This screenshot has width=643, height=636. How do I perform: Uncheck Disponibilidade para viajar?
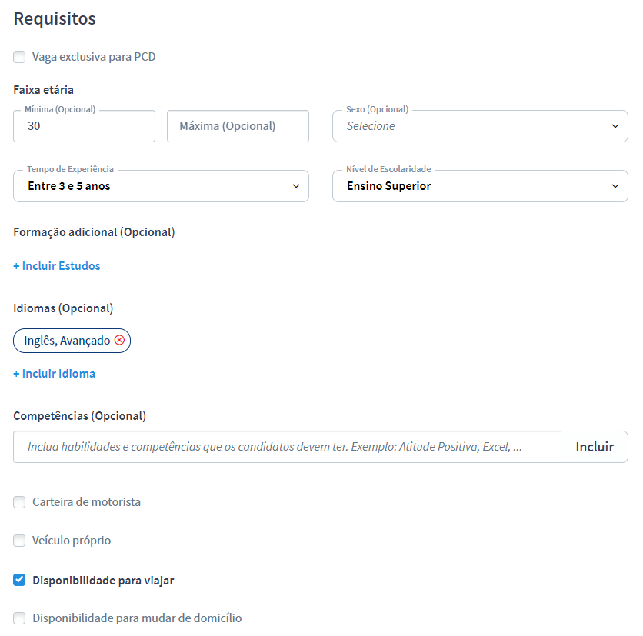tap(19, 581)
